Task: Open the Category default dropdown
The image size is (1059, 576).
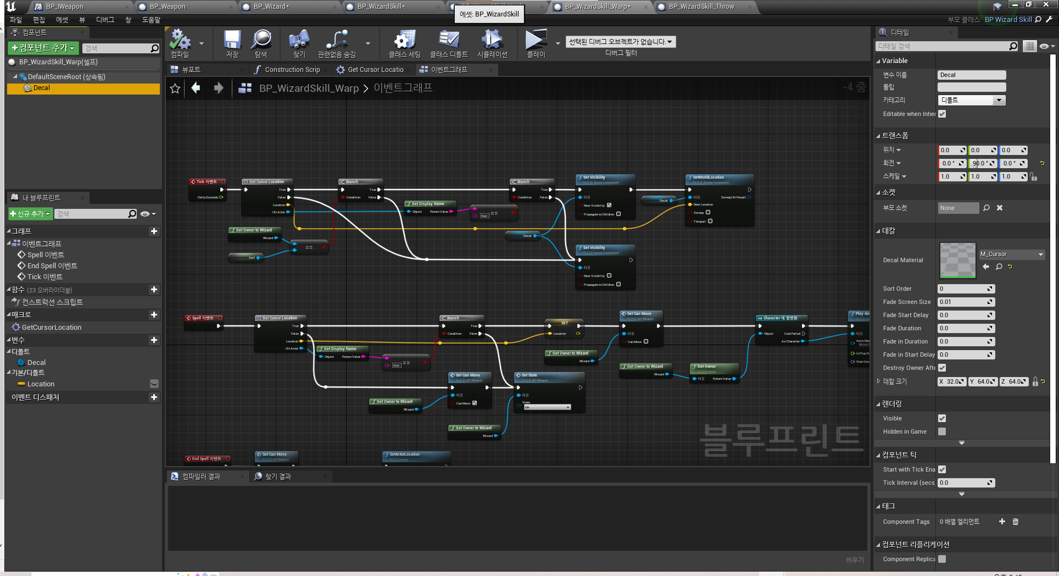Action: [972, 100]
